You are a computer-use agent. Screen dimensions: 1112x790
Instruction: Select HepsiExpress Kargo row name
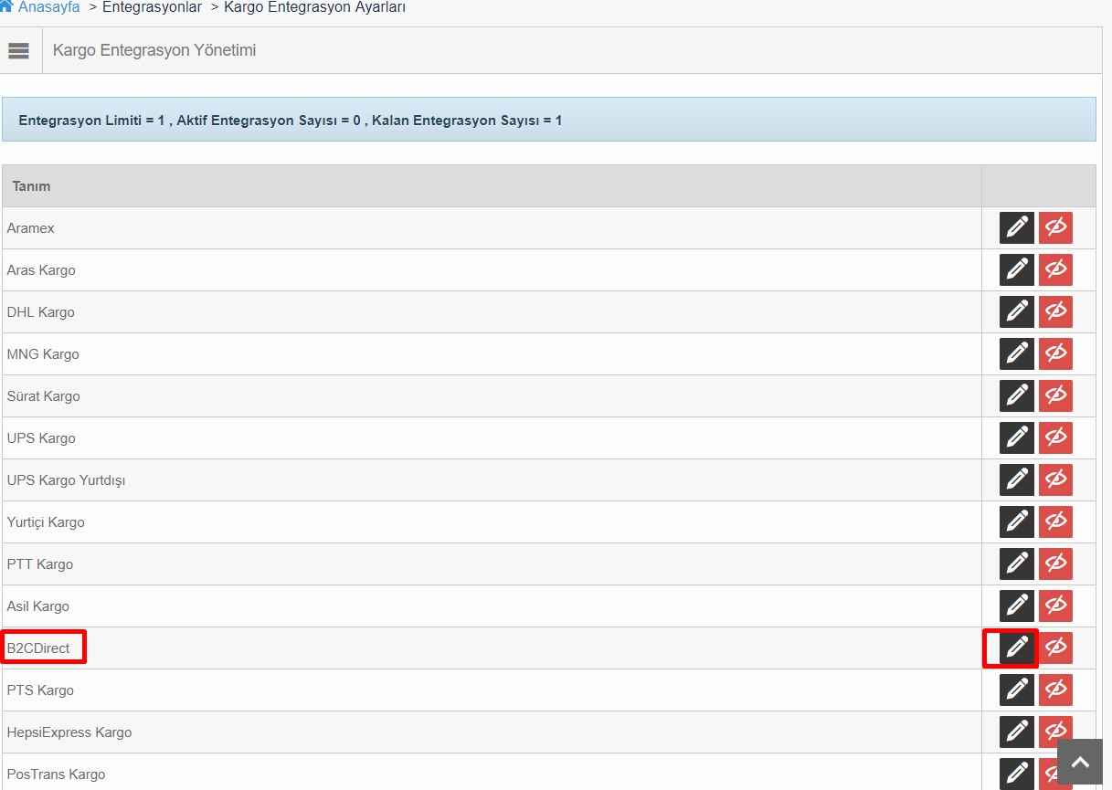point(69,732)
